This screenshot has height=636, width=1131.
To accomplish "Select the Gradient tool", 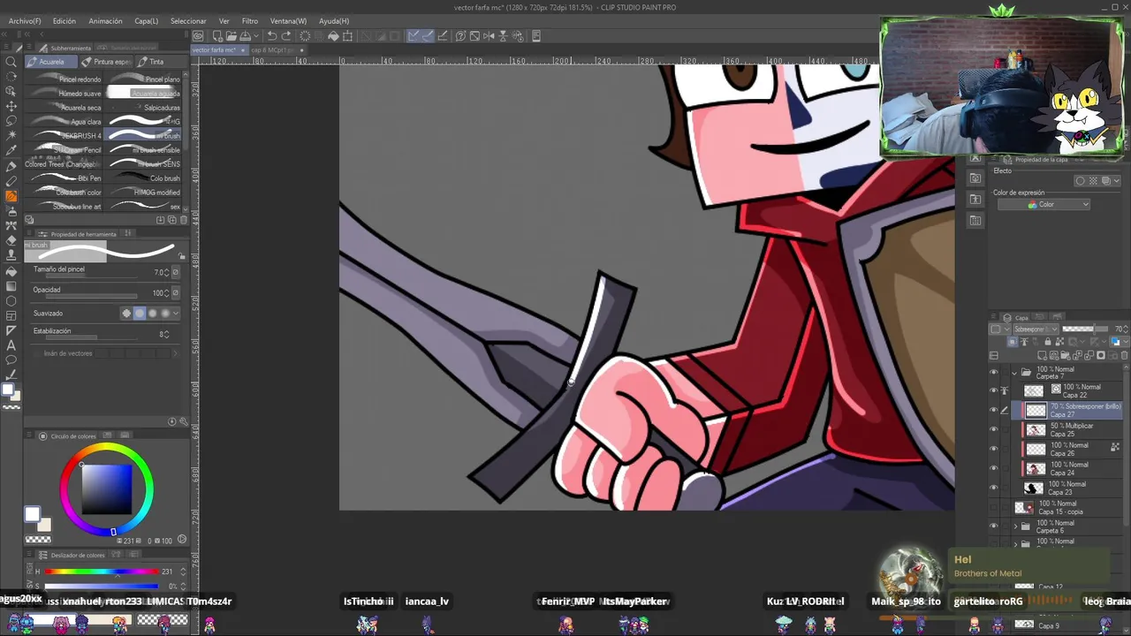I will 11,286.
